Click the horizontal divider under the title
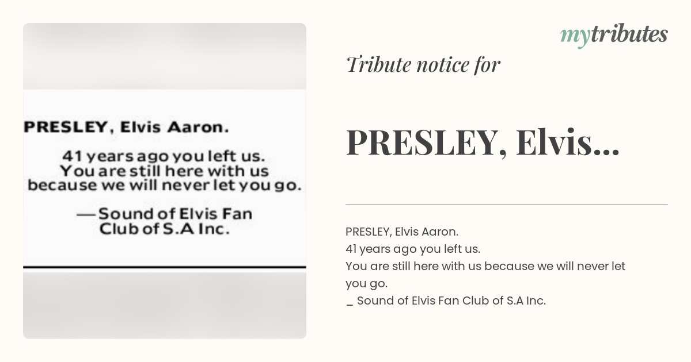The height and width of the screenshot is (362, 691). coord(507,204)
